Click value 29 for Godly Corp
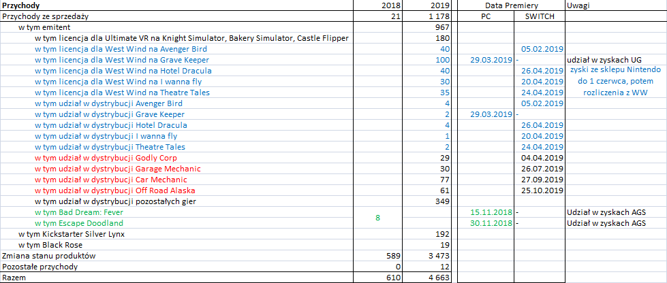 pos(444,158)
